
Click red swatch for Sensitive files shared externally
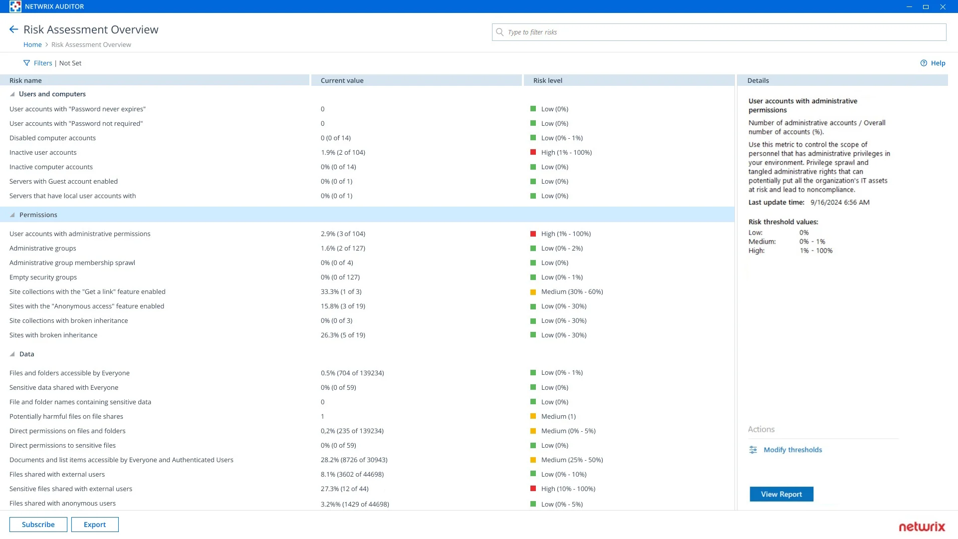[x=533, y=489]
